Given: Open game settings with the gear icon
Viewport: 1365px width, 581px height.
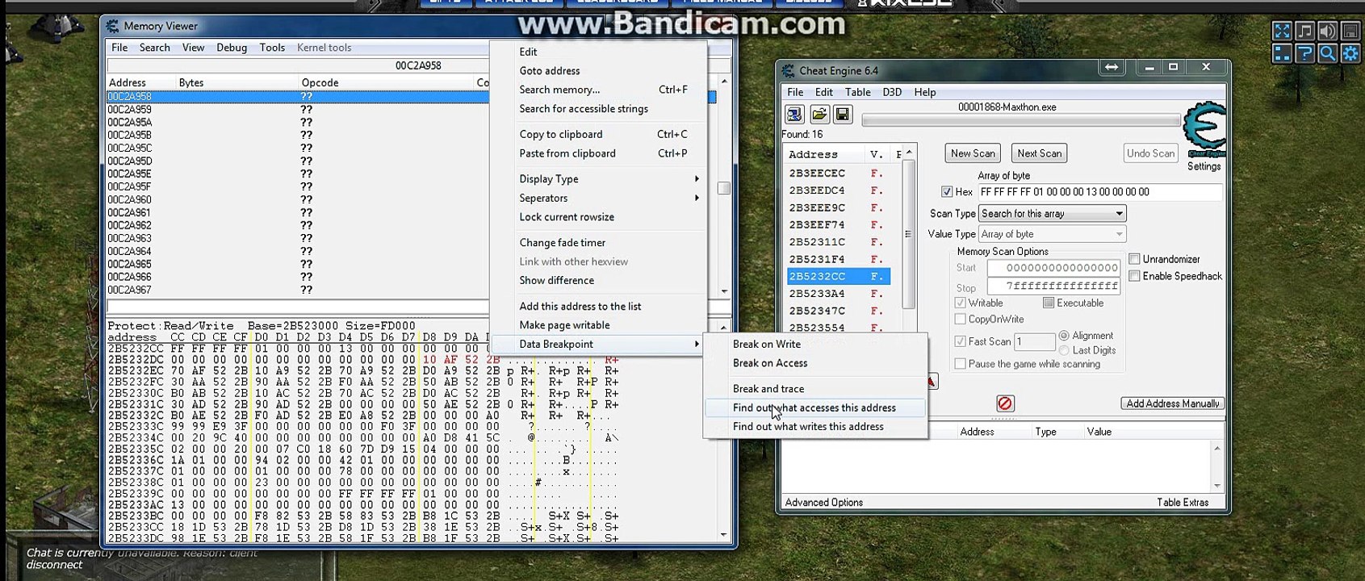Looking at the screenshot, I should pyautogui.click(x=1350, y=54).
